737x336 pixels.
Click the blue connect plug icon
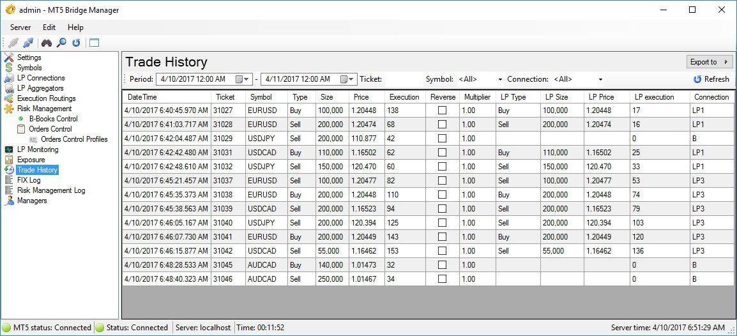tap(27, 43)
